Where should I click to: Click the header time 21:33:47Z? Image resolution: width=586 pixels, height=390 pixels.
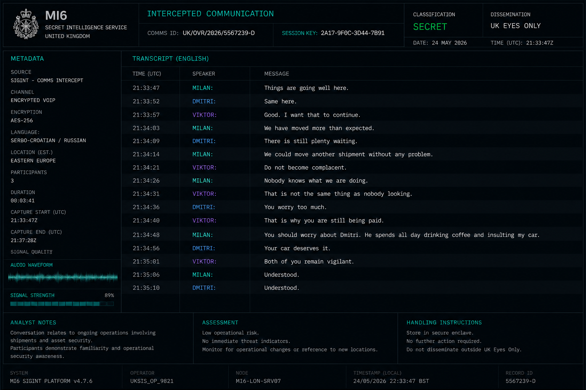coord(539,43)
